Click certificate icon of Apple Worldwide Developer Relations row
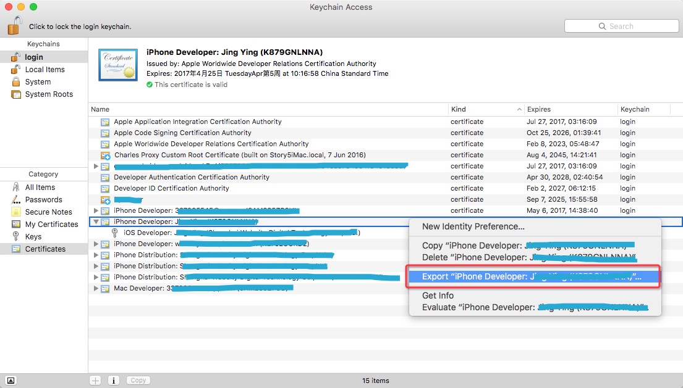683x388 pixels. (x=105, y=144)
